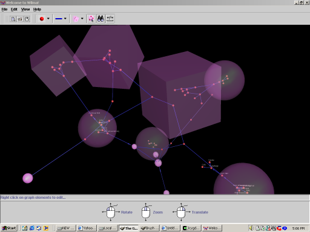Open the View menu

click(25, 9)
